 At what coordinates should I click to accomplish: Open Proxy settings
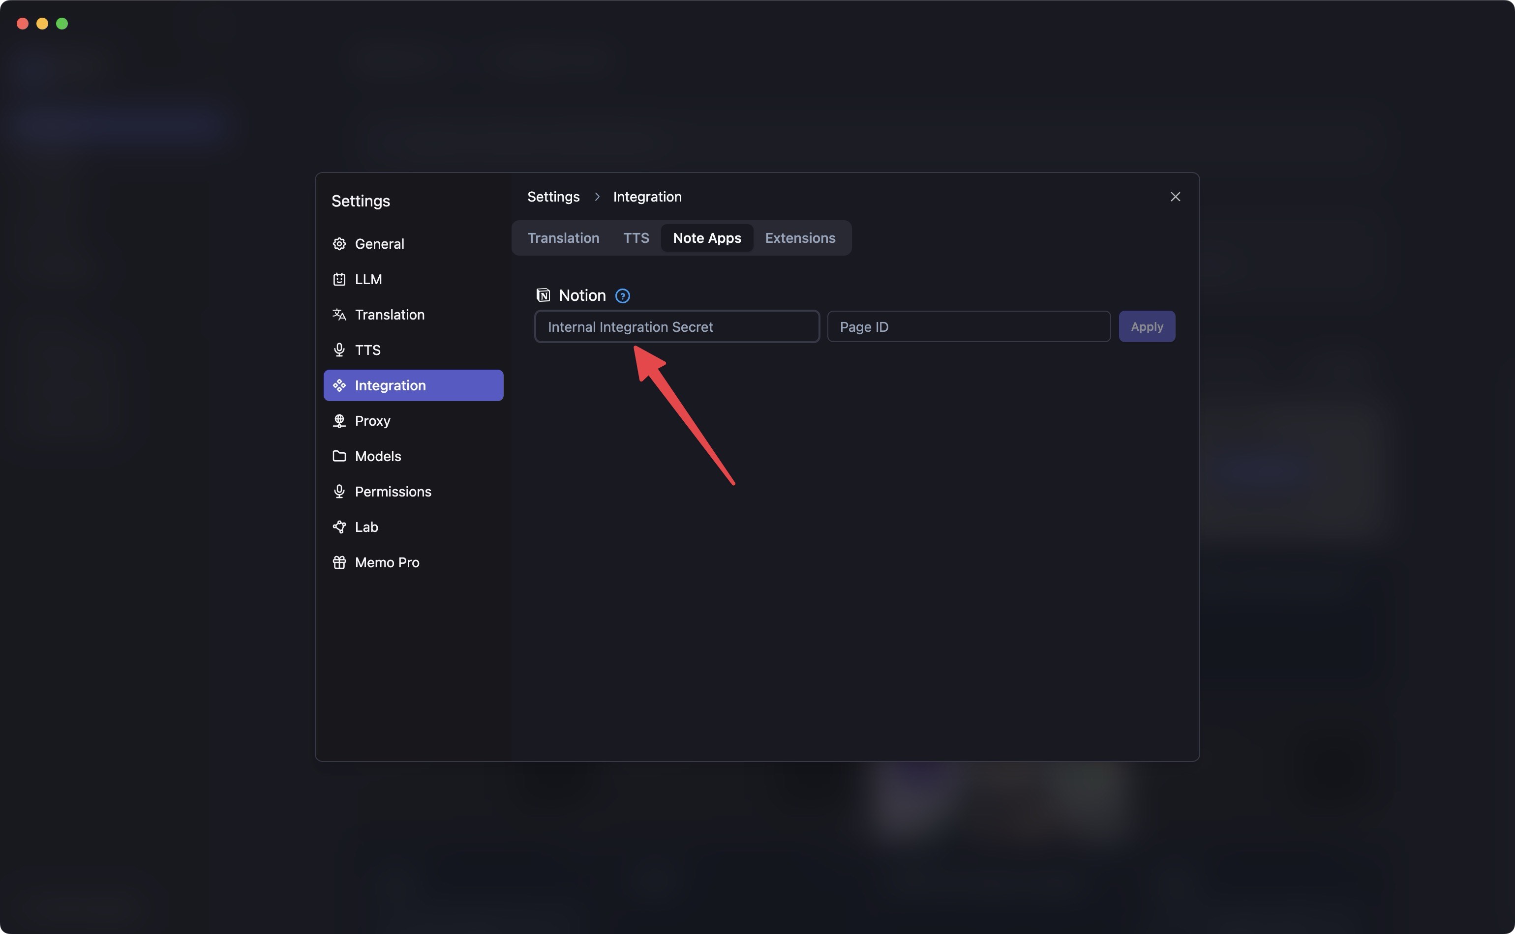(413, 421)
